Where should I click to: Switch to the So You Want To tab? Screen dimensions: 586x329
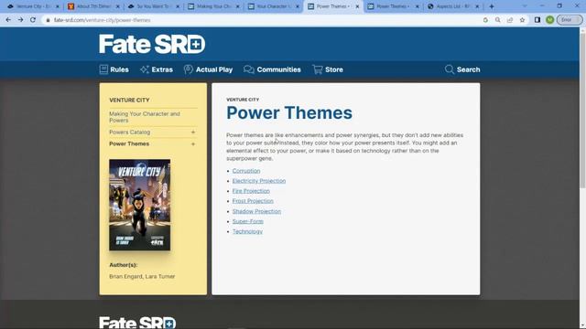pyautogui.click(x=152, y=6)
